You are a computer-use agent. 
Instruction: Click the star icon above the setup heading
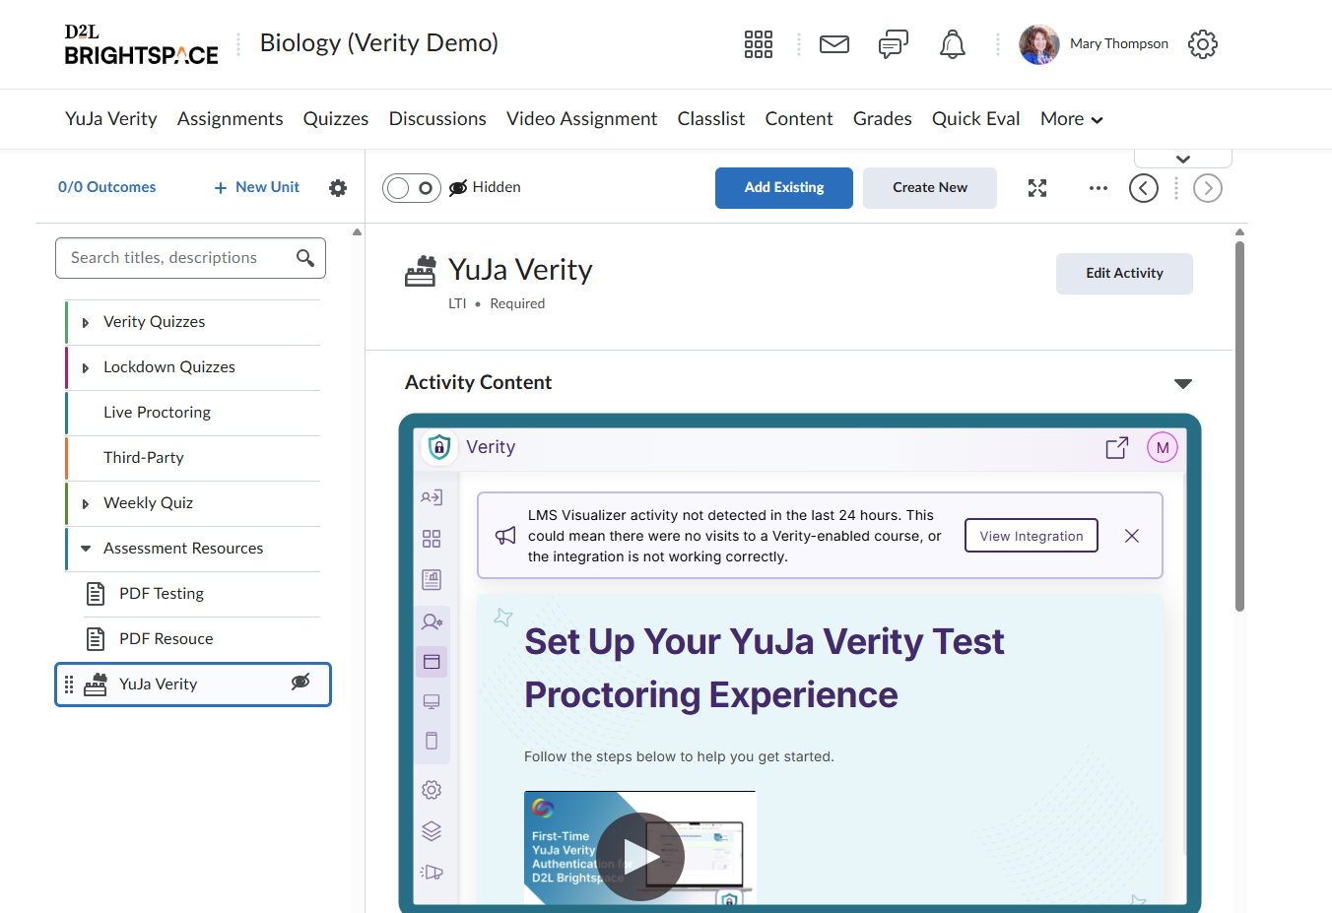point(503,618)
